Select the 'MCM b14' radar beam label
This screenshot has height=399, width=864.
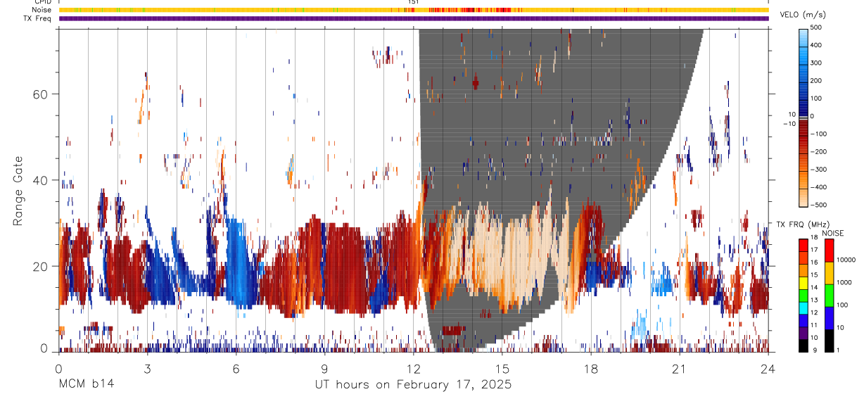coord(86,385)
